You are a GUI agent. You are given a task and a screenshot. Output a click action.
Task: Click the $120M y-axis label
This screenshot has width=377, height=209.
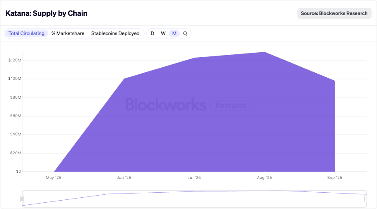pos(15,61)
